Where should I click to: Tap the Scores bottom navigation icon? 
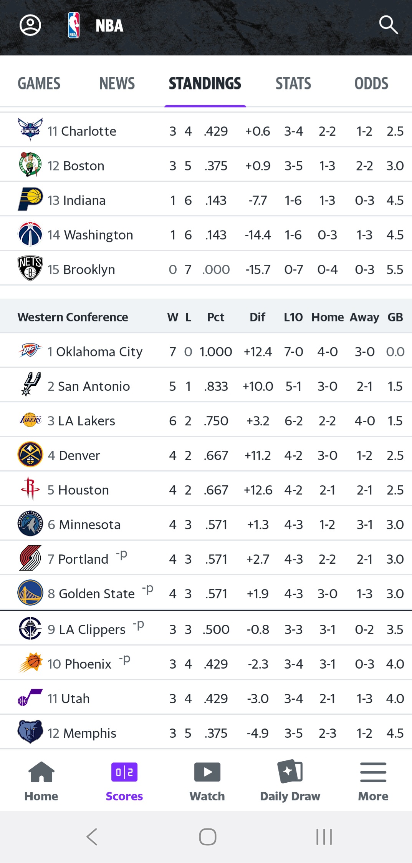(124, 772)
